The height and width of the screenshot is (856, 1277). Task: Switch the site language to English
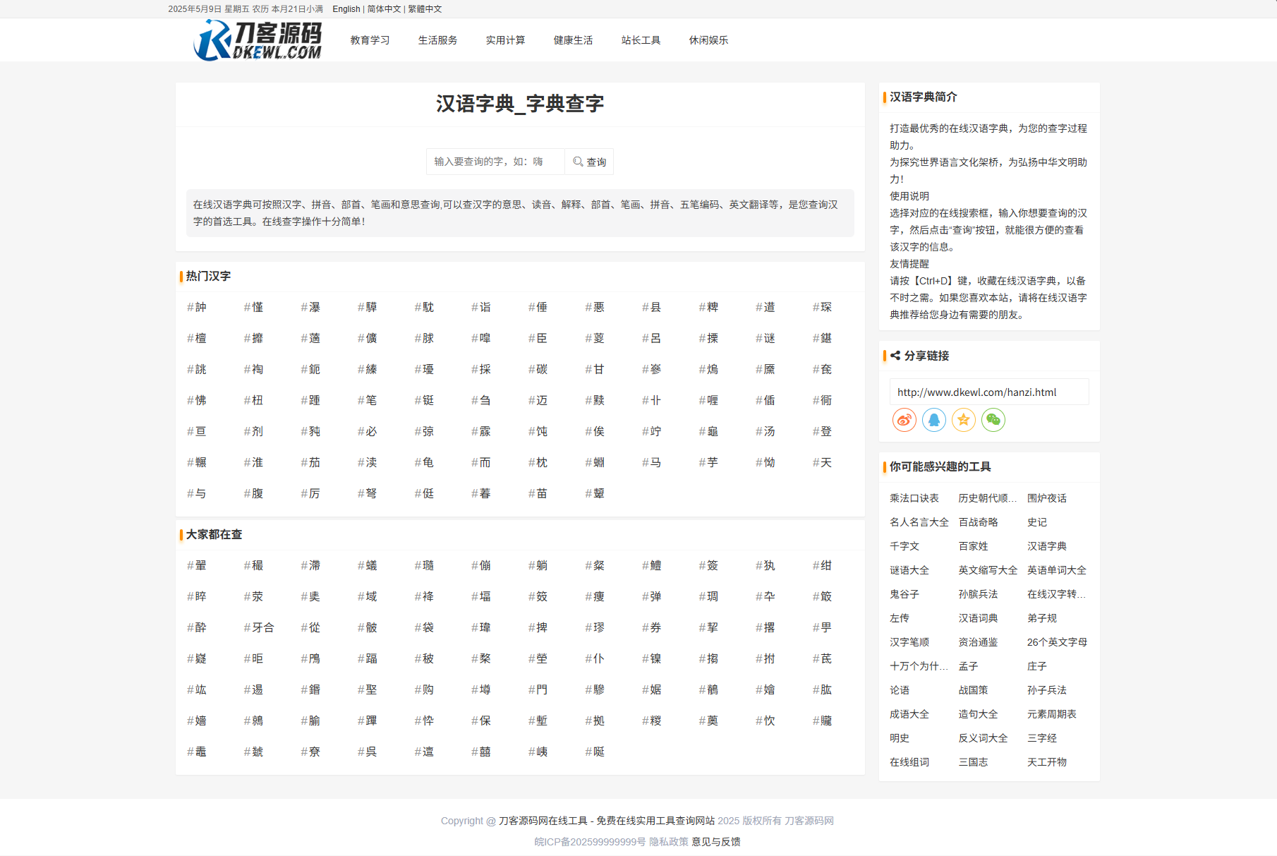click(x=345, y=8)
